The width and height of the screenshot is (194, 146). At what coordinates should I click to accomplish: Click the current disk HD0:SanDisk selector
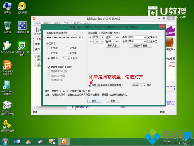65,37
